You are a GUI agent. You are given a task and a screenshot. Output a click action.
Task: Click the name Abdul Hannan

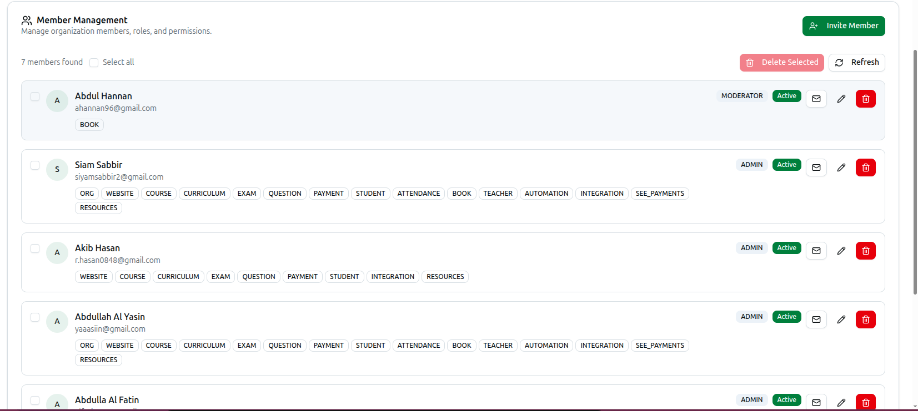103,96
